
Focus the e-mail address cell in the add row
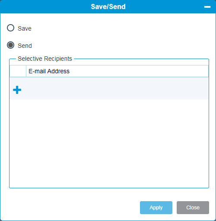(x=117, y=88)
